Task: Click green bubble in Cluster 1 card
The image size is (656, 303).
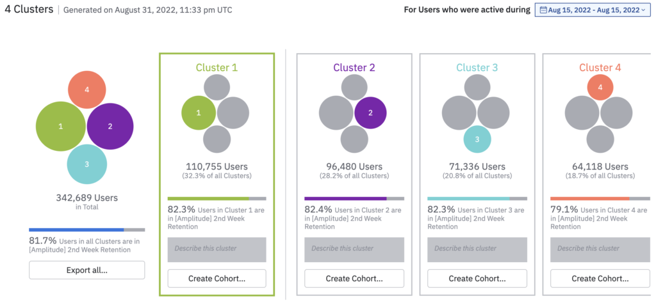Action: click(199, 113)
